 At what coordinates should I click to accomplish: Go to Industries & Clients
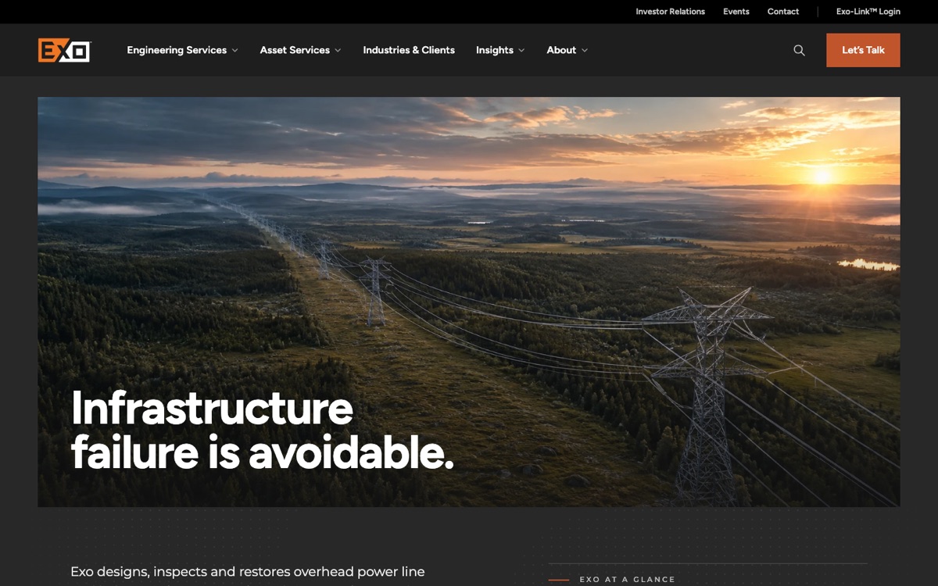pos(409,50)
